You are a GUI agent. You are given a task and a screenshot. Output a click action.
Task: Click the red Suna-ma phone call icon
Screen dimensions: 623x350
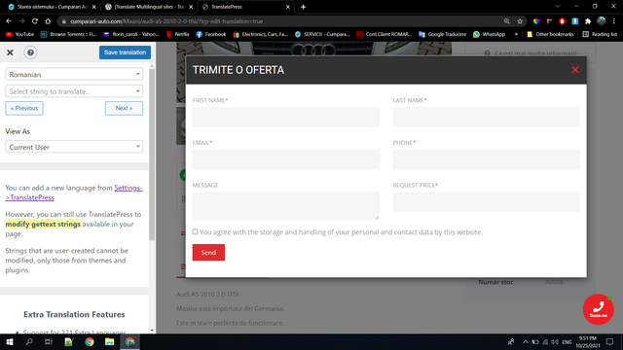click(598, 309)
